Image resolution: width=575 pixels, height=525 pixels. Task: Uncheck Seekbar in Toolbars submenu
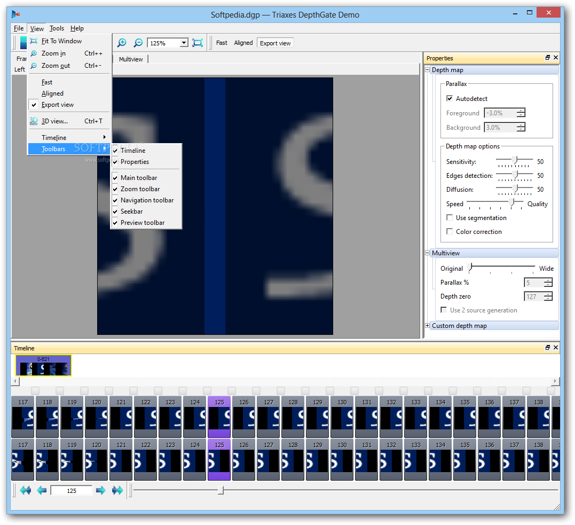[x=146, y=211]
